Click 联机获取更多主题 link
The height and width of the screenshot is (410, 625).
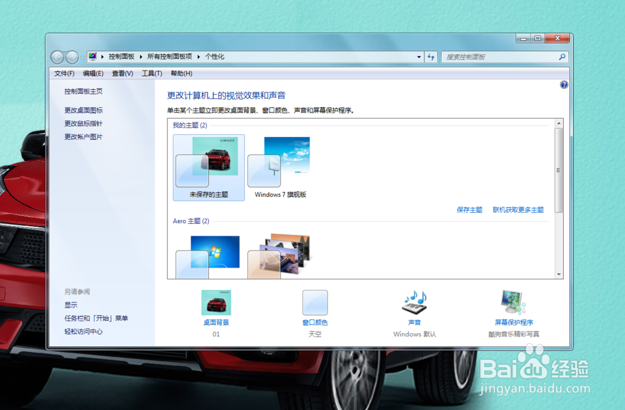point(517,209)
